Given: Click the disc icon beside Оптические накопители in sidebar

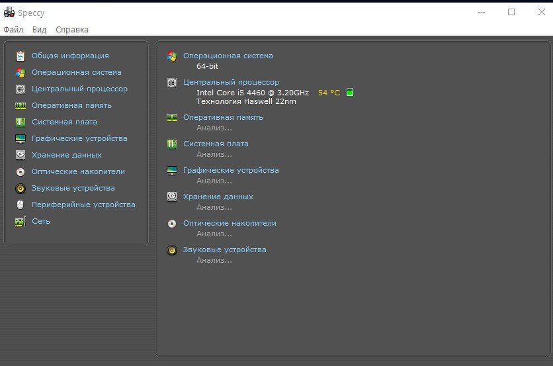Looking at the screenshot, I should point(21,172).
